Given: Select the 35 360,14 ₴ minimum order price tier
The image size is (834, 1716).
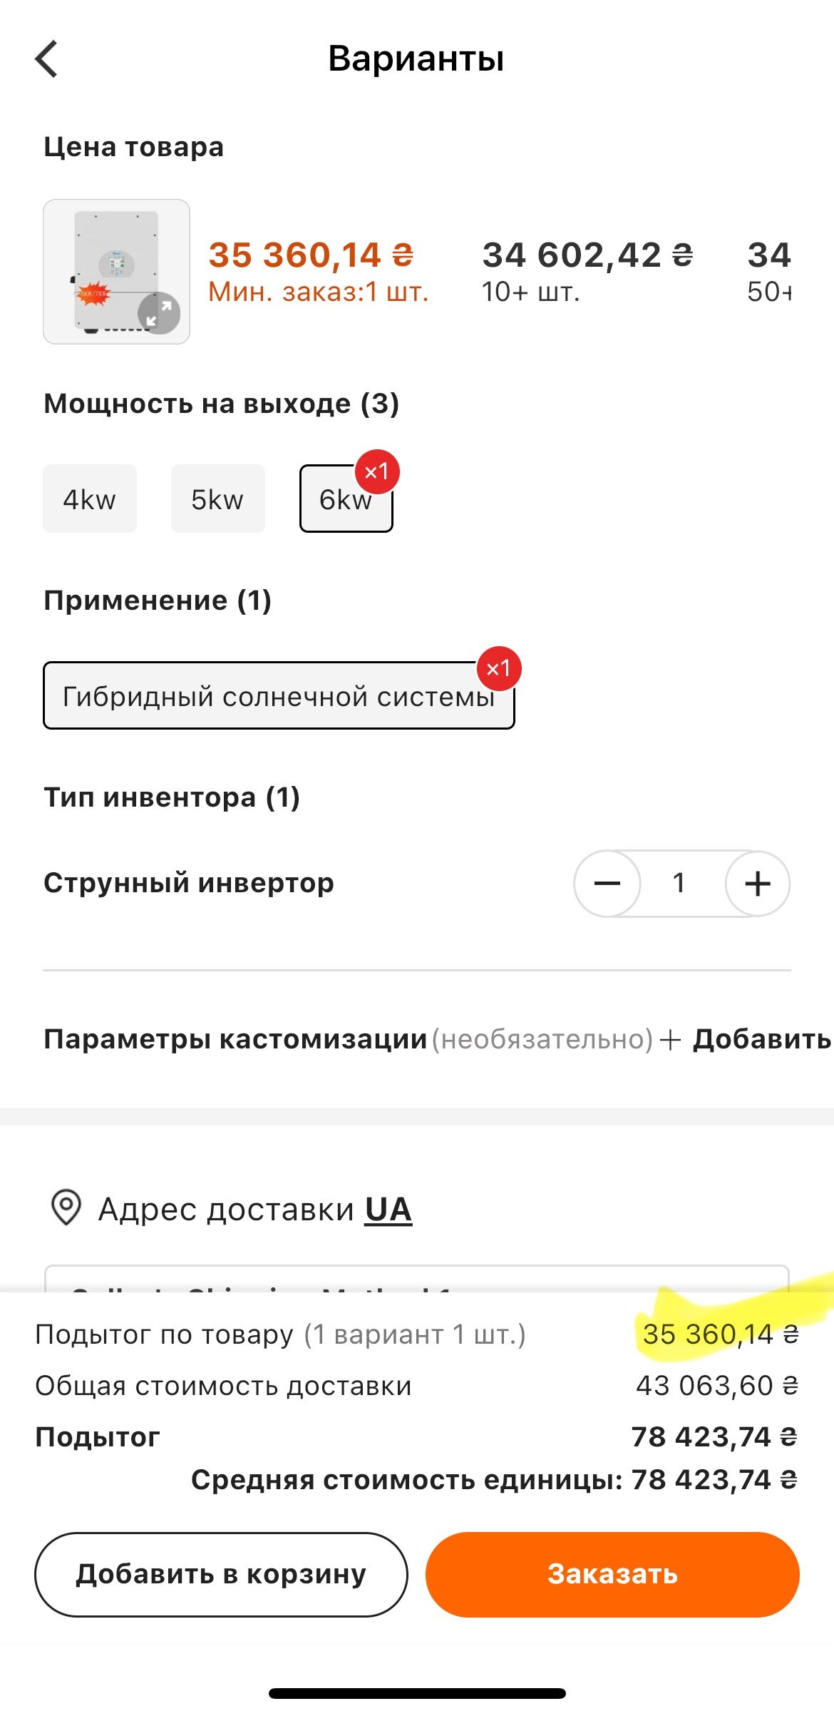Looking at the screenshot, I should (318, 271).
